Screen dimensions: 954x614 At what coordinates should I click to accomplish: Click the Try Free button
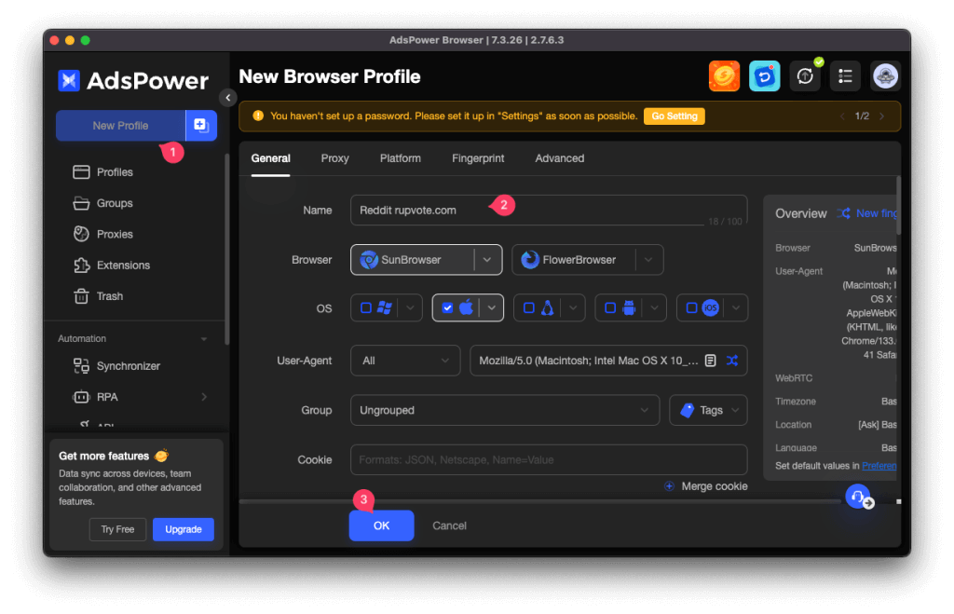click(x=117, y=529)
